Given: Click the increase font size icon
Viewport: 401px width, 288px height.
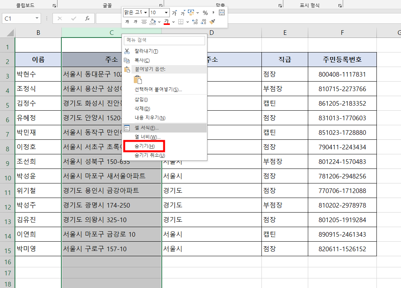Looking at the screenshot, I should pyautogui.click(x=174, y=13).
